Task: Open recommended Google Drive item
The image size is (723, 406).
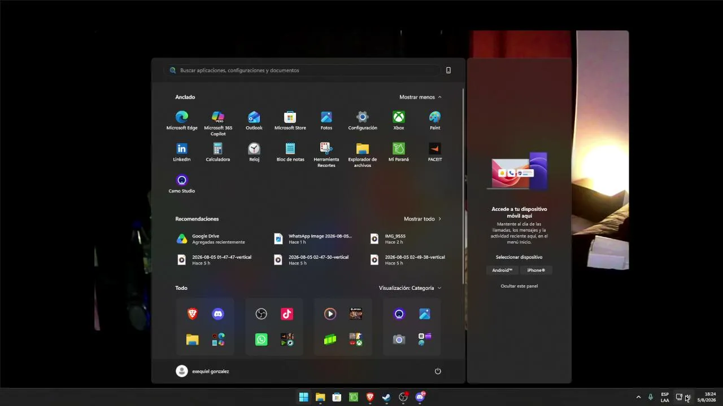Action: coord(219,239)
